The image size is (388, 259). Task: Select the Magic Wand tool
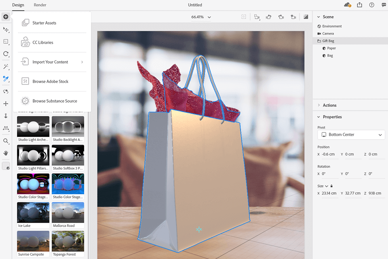click(x=6, y=66)
